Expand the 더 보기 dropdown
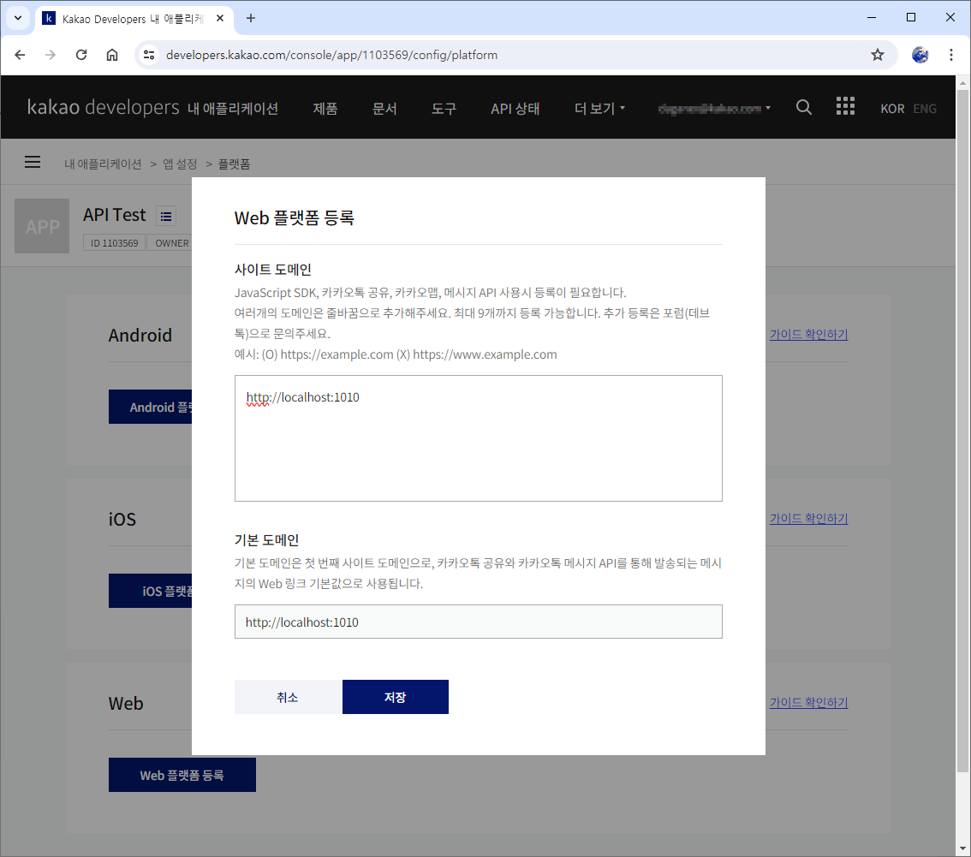 [x=599, y=109]
